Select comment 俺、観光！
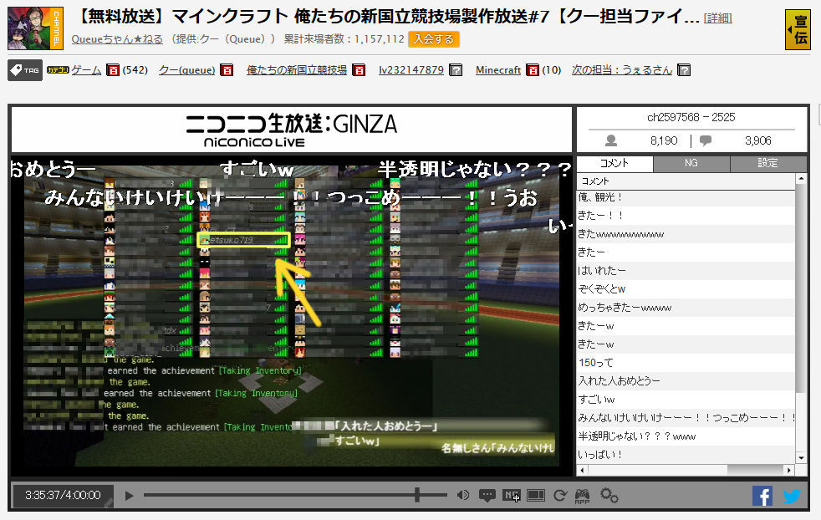This screenshot has height=520, width=821. 686,197
